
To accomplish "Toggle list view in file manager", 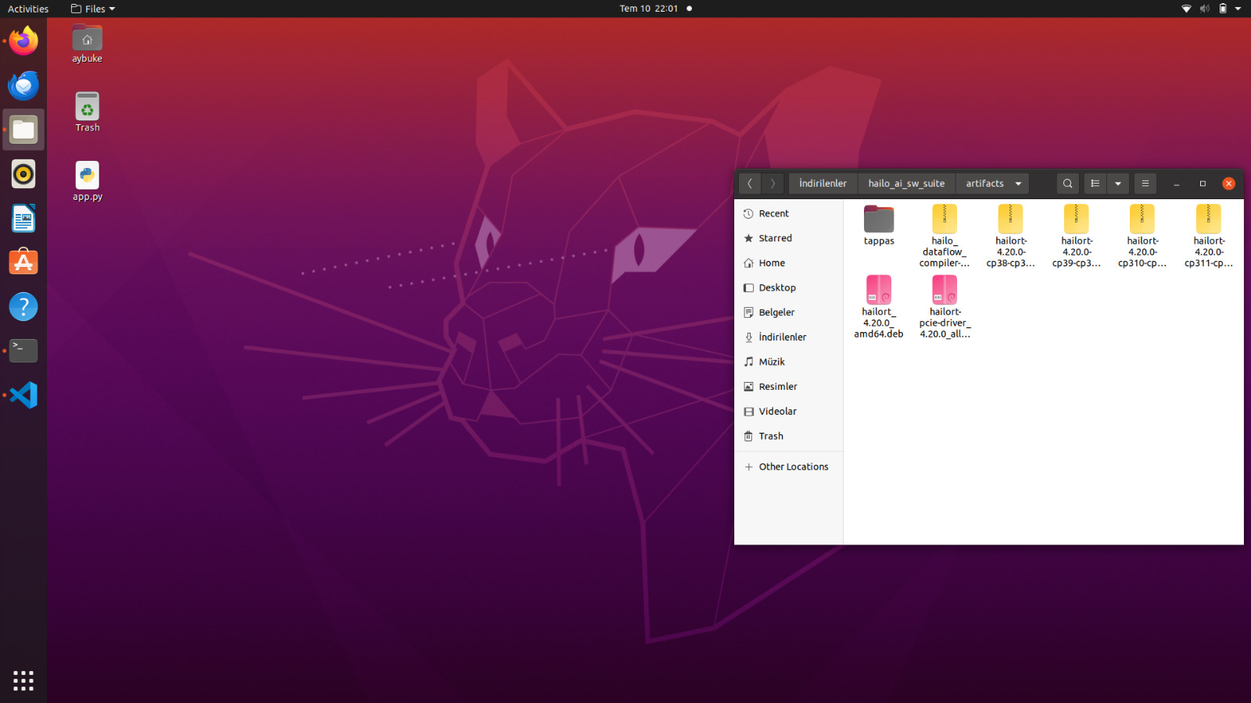I will [x=1095, y=184].
